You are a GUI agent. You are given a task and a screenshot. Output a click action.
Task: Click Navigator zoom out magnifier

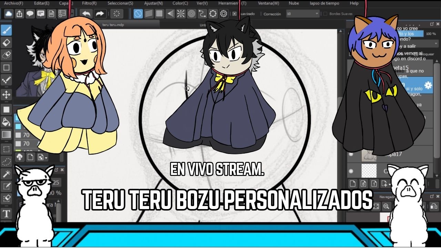click(x=386, y=206)
